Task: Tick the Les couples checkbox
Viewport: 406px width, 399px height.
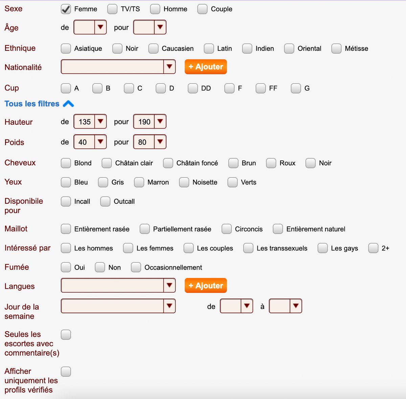Action: click(x=189, y=248)
